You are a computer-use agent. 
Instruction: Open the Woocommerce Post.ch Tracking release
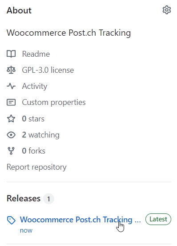[x=80, y=220]
